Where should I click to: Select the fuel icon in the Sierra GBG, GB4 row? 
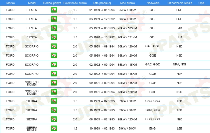(x=54, y=110)
